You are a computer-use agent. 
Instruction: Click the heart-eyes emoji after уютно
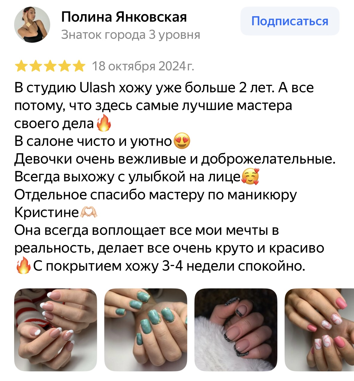(182, 141)
